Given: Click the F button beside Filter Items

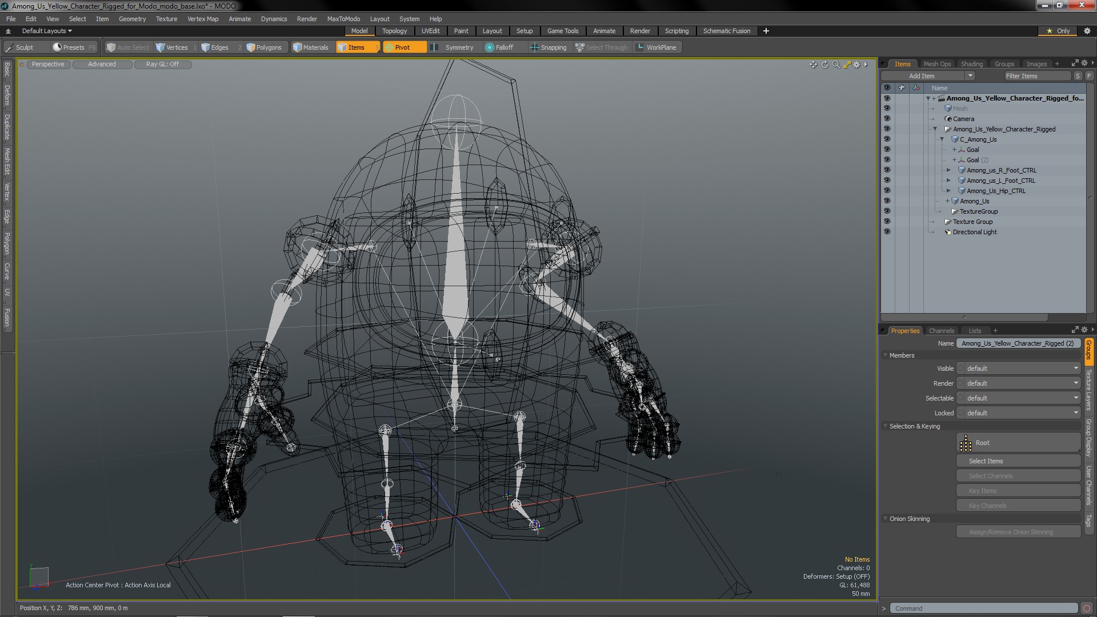Looking at the screenshot, I should tap(1089, 76).
